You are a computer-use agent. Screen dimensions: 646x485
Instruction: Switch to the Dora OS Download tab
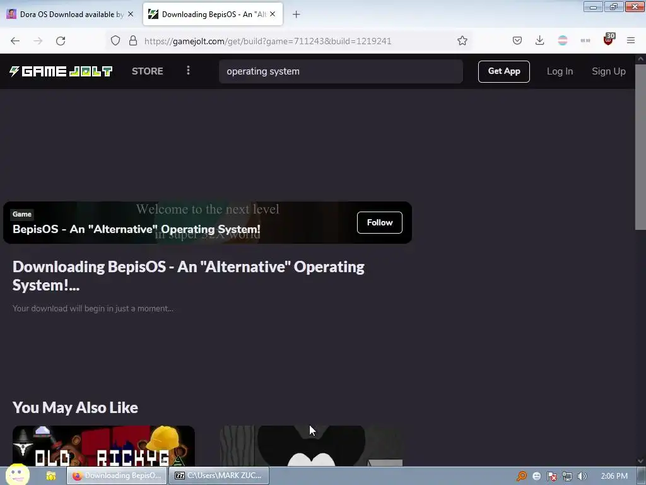(69, 15)
